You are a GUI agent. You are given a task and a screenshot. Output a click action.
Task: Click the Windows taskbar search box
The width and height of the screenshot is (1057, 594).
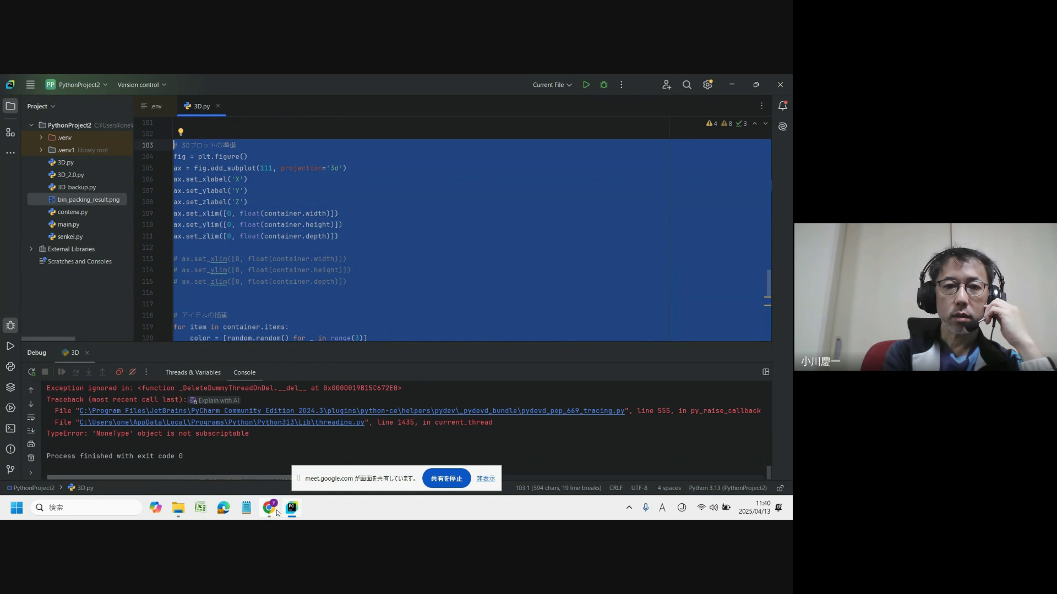coord(87,508)
